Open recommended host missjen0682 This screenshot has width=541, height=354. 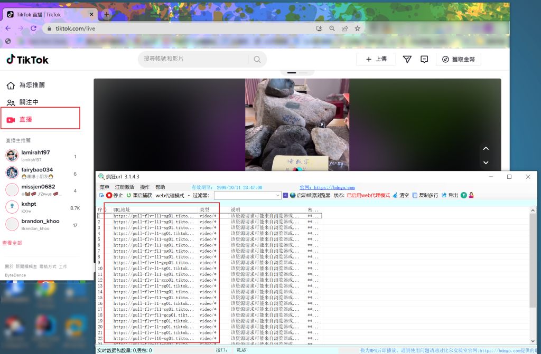[x=41, y=190]
